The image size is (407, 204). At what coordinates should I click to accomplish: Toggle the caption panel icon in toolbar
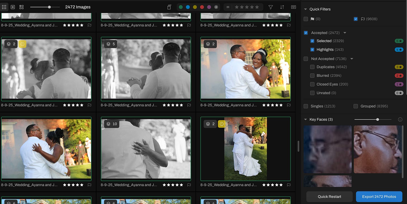pos(294,7)
